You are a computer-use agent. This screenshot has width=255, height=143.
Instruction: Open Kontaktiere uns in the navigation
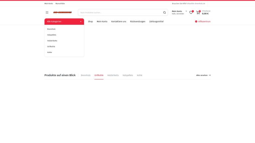click(x=119, y=22)
